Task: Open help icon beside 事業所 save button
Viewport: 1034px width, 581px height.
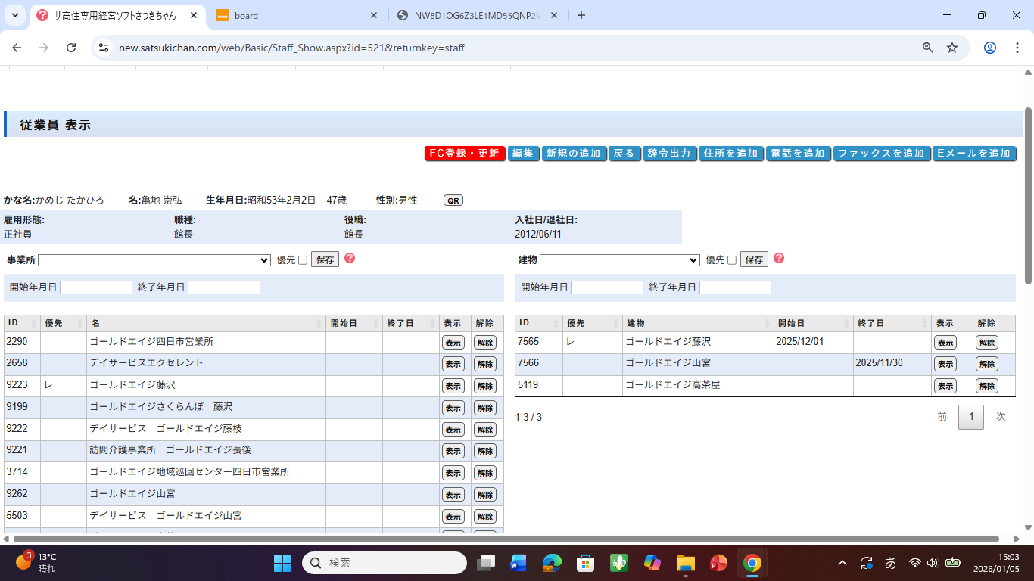Action: click(350, 259)
